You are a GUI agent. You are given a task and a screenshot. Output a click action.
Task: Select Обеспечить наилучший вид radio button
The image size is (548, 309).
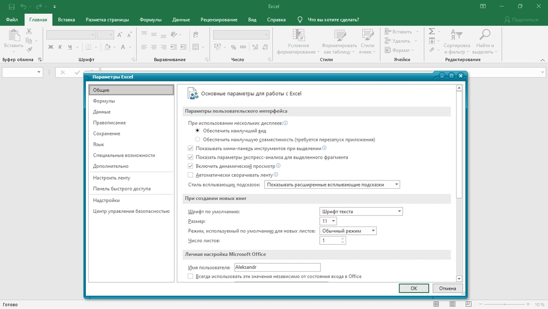tap(197, 130)
